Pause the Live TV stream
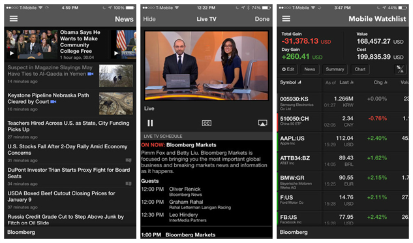Viewport: 413px width, 243px height. point(150,123)
